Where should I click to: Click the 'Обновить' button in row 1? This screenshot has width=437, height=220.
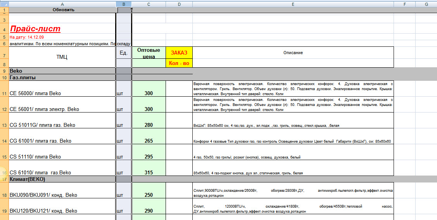pos(63,10)
